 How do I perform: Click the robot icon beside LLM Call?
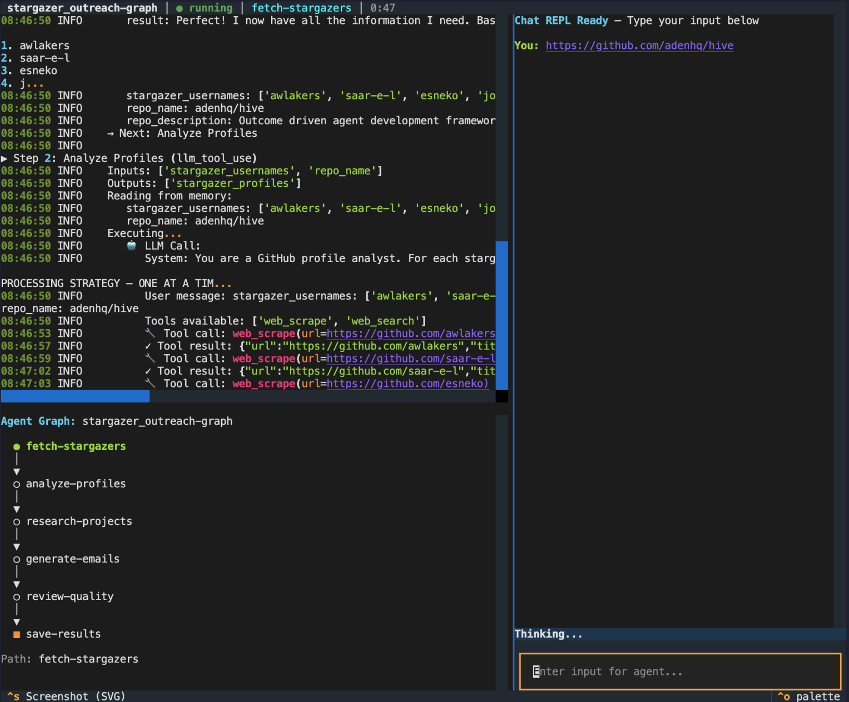coord(132,246)
